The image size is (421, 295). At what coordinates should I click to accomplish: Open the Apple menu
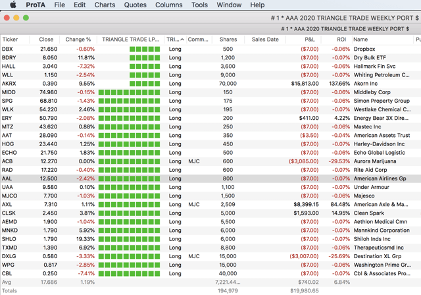[13, 5]
